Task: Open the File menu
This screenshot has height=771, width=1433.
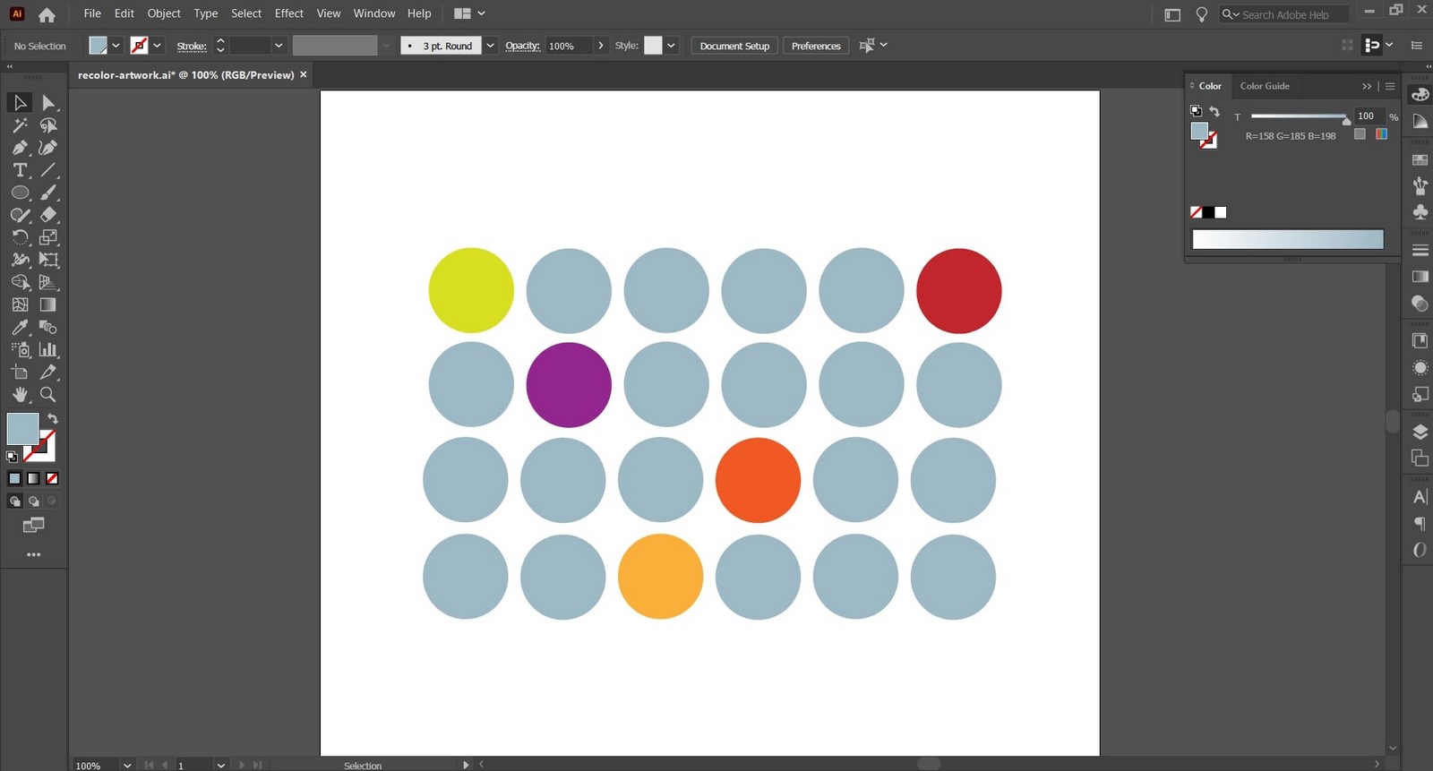Action: click(x=92, y=13)
